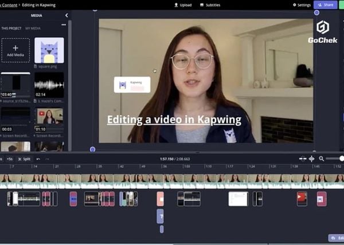Click the Split scissors tool
Screen dimensions: 344x245
click(24, 159)
